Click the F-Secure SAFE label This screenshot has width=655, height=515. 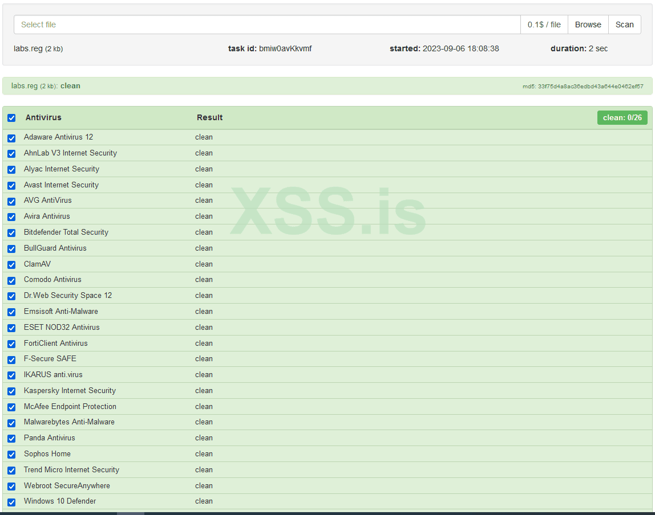click(50, 359)
